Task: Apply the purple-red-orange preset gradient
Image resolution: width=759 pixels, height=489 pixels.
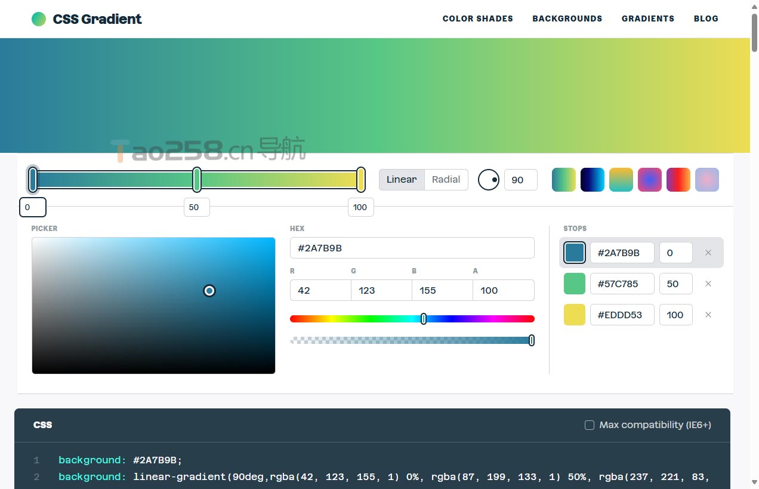Action: click(x=678, y=180)
